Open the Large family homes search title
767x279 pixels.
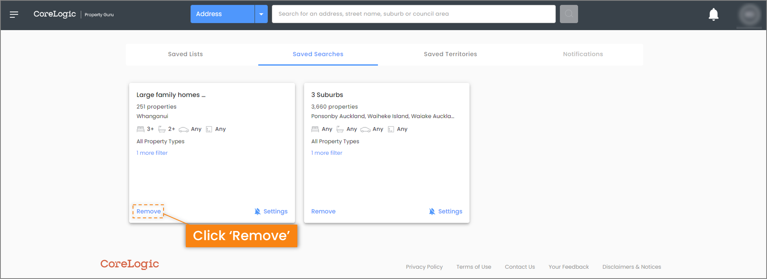171,95
